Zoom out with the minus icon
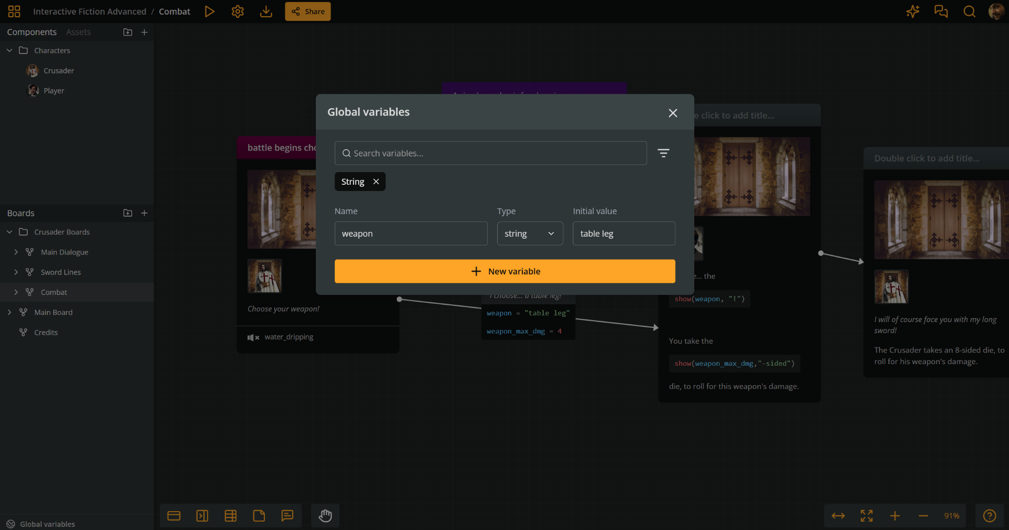This screenshot has height=530, width=1009. (923, 516)
